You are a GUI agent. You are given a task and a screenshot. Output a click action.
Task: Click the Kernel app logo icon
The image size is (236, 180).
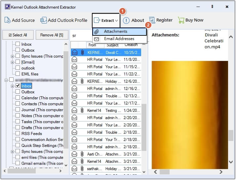tap(8, 7)
